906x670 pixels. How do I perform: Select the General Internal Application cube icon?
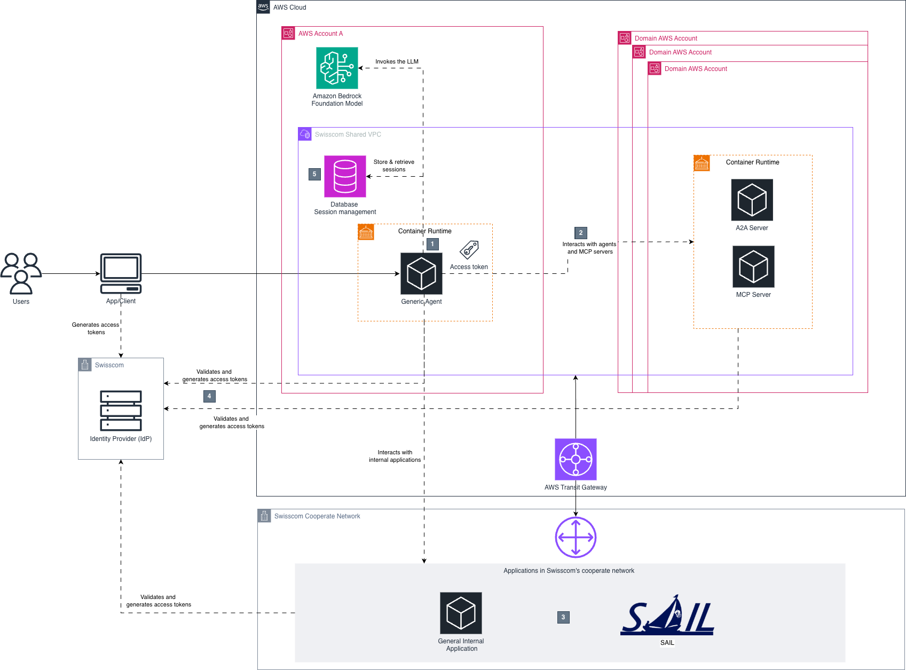tap(460, 612)
